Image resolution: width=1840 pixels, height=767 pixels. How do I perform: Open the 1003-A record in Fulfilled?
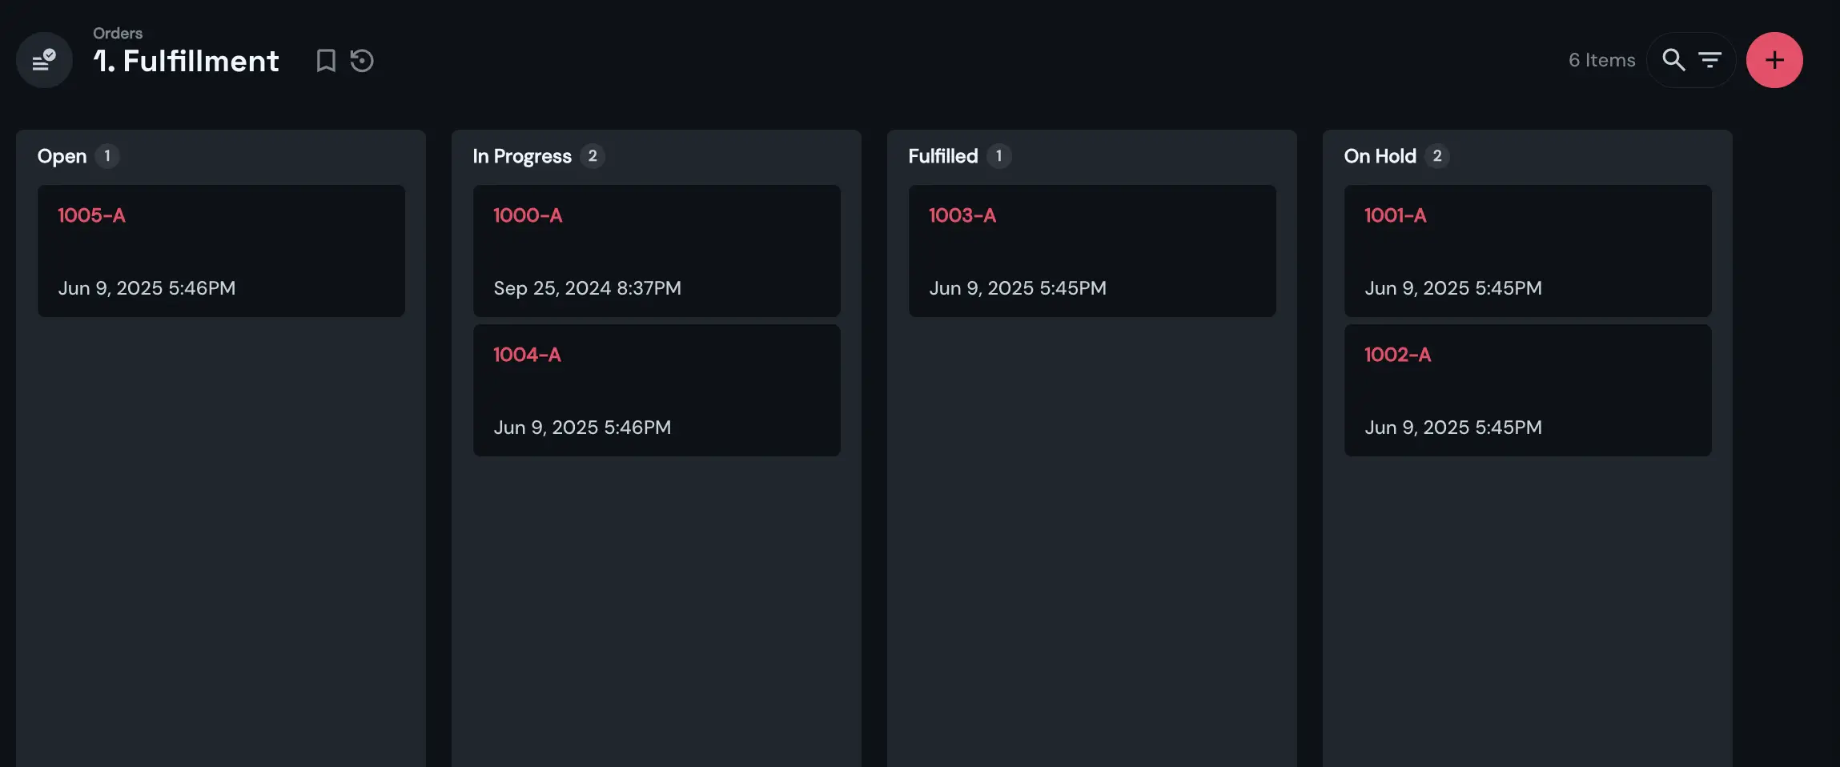[1091, 251]
